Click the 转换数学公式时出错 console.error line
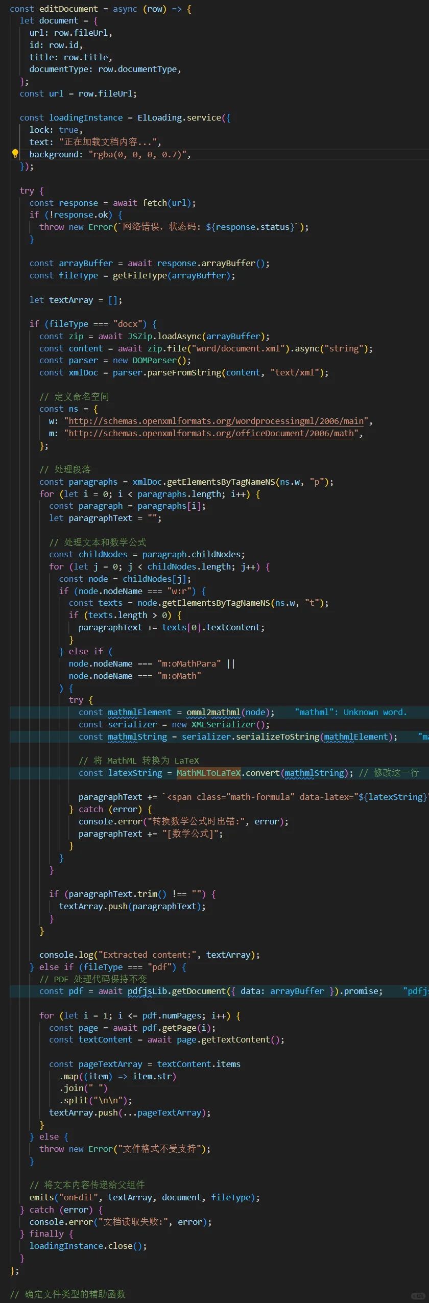429x1303 pixels. (183, 822)
